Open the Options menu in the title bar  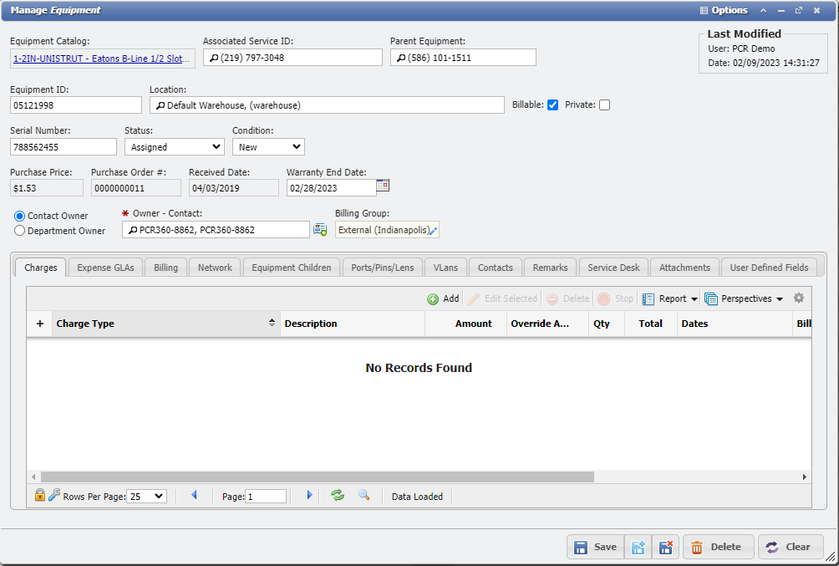[x=723, y=10]
